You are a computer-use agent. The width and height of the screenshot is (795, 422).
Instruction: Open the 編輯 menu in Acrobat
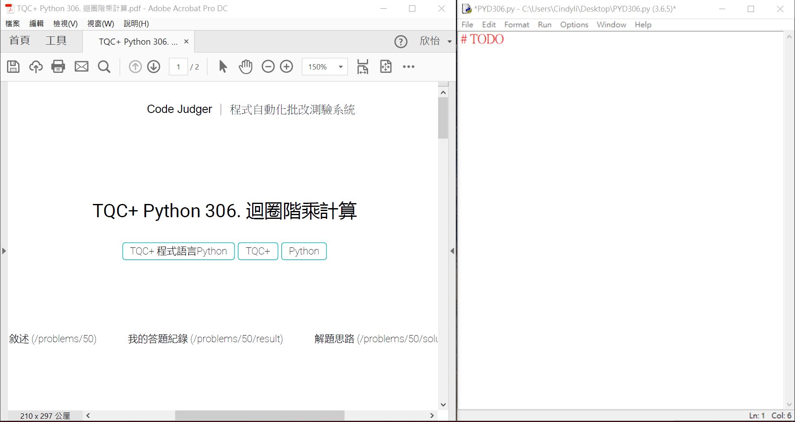[36, 24]
